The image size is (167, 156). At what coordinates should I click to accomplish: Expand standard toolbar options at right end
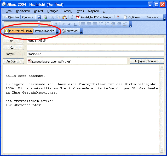(x=164, y=17)
